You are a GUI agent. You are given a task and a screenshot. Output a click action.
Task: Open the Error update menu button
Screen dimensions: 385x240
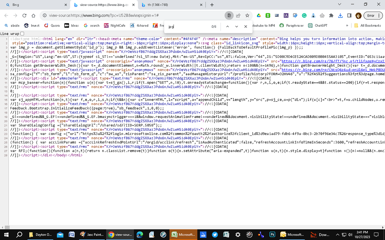pyautogui.click(x=373, y=16)
